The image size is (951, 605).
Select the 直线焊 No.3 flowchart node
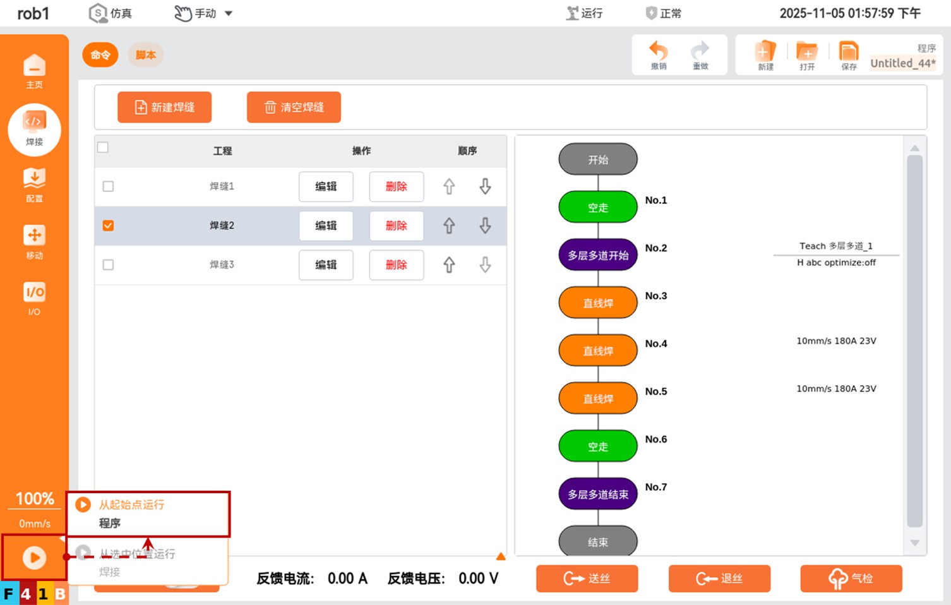[x=597, y=303]
